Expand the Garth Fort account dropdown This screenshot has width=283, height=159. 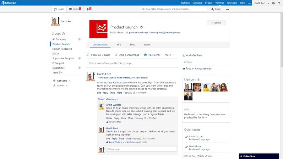point(262,3)
